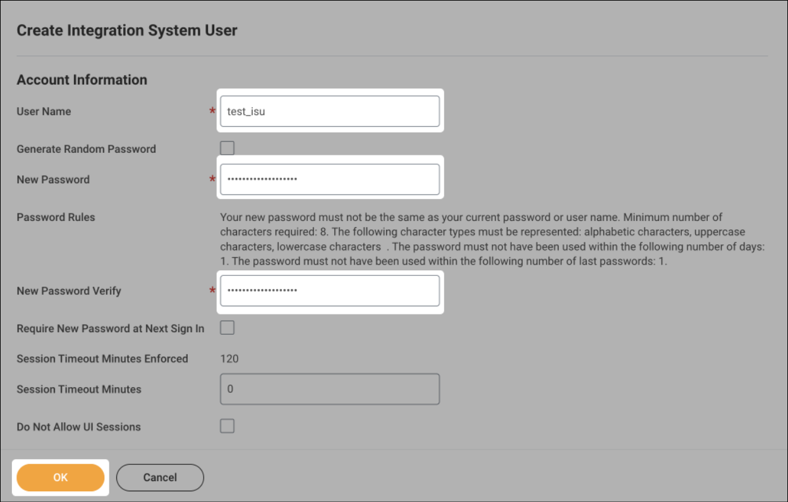Click the Session Timeout Minutes label
The width and height of the screenshot is (788, 502).
pos(79,389)
